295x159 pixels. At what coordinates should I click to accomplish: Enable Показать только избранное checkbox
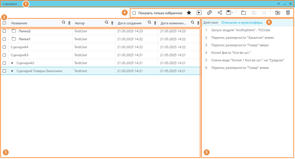click(x=134, y=13)
